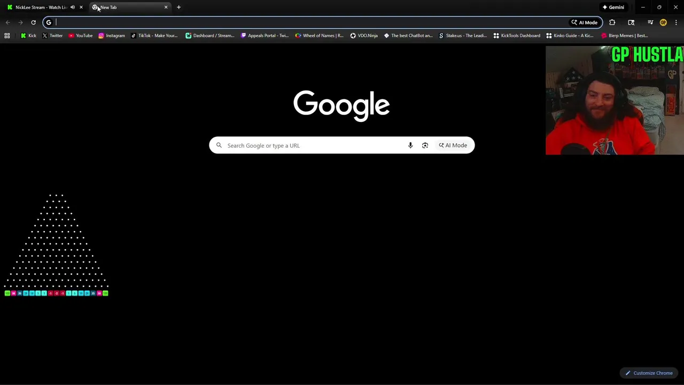Open AI Mode in the address bar

pos(585,22)
